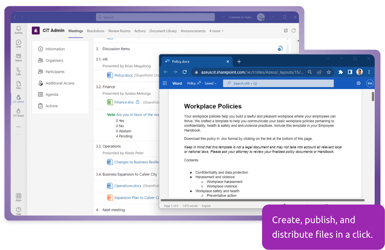Bookmark this page with the star icon
Viewport: 385px width, 250px height.
coord(329,72)
